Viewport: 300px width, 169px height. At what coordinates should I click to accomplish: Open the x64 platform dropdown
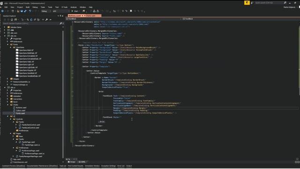pos(61,11)
